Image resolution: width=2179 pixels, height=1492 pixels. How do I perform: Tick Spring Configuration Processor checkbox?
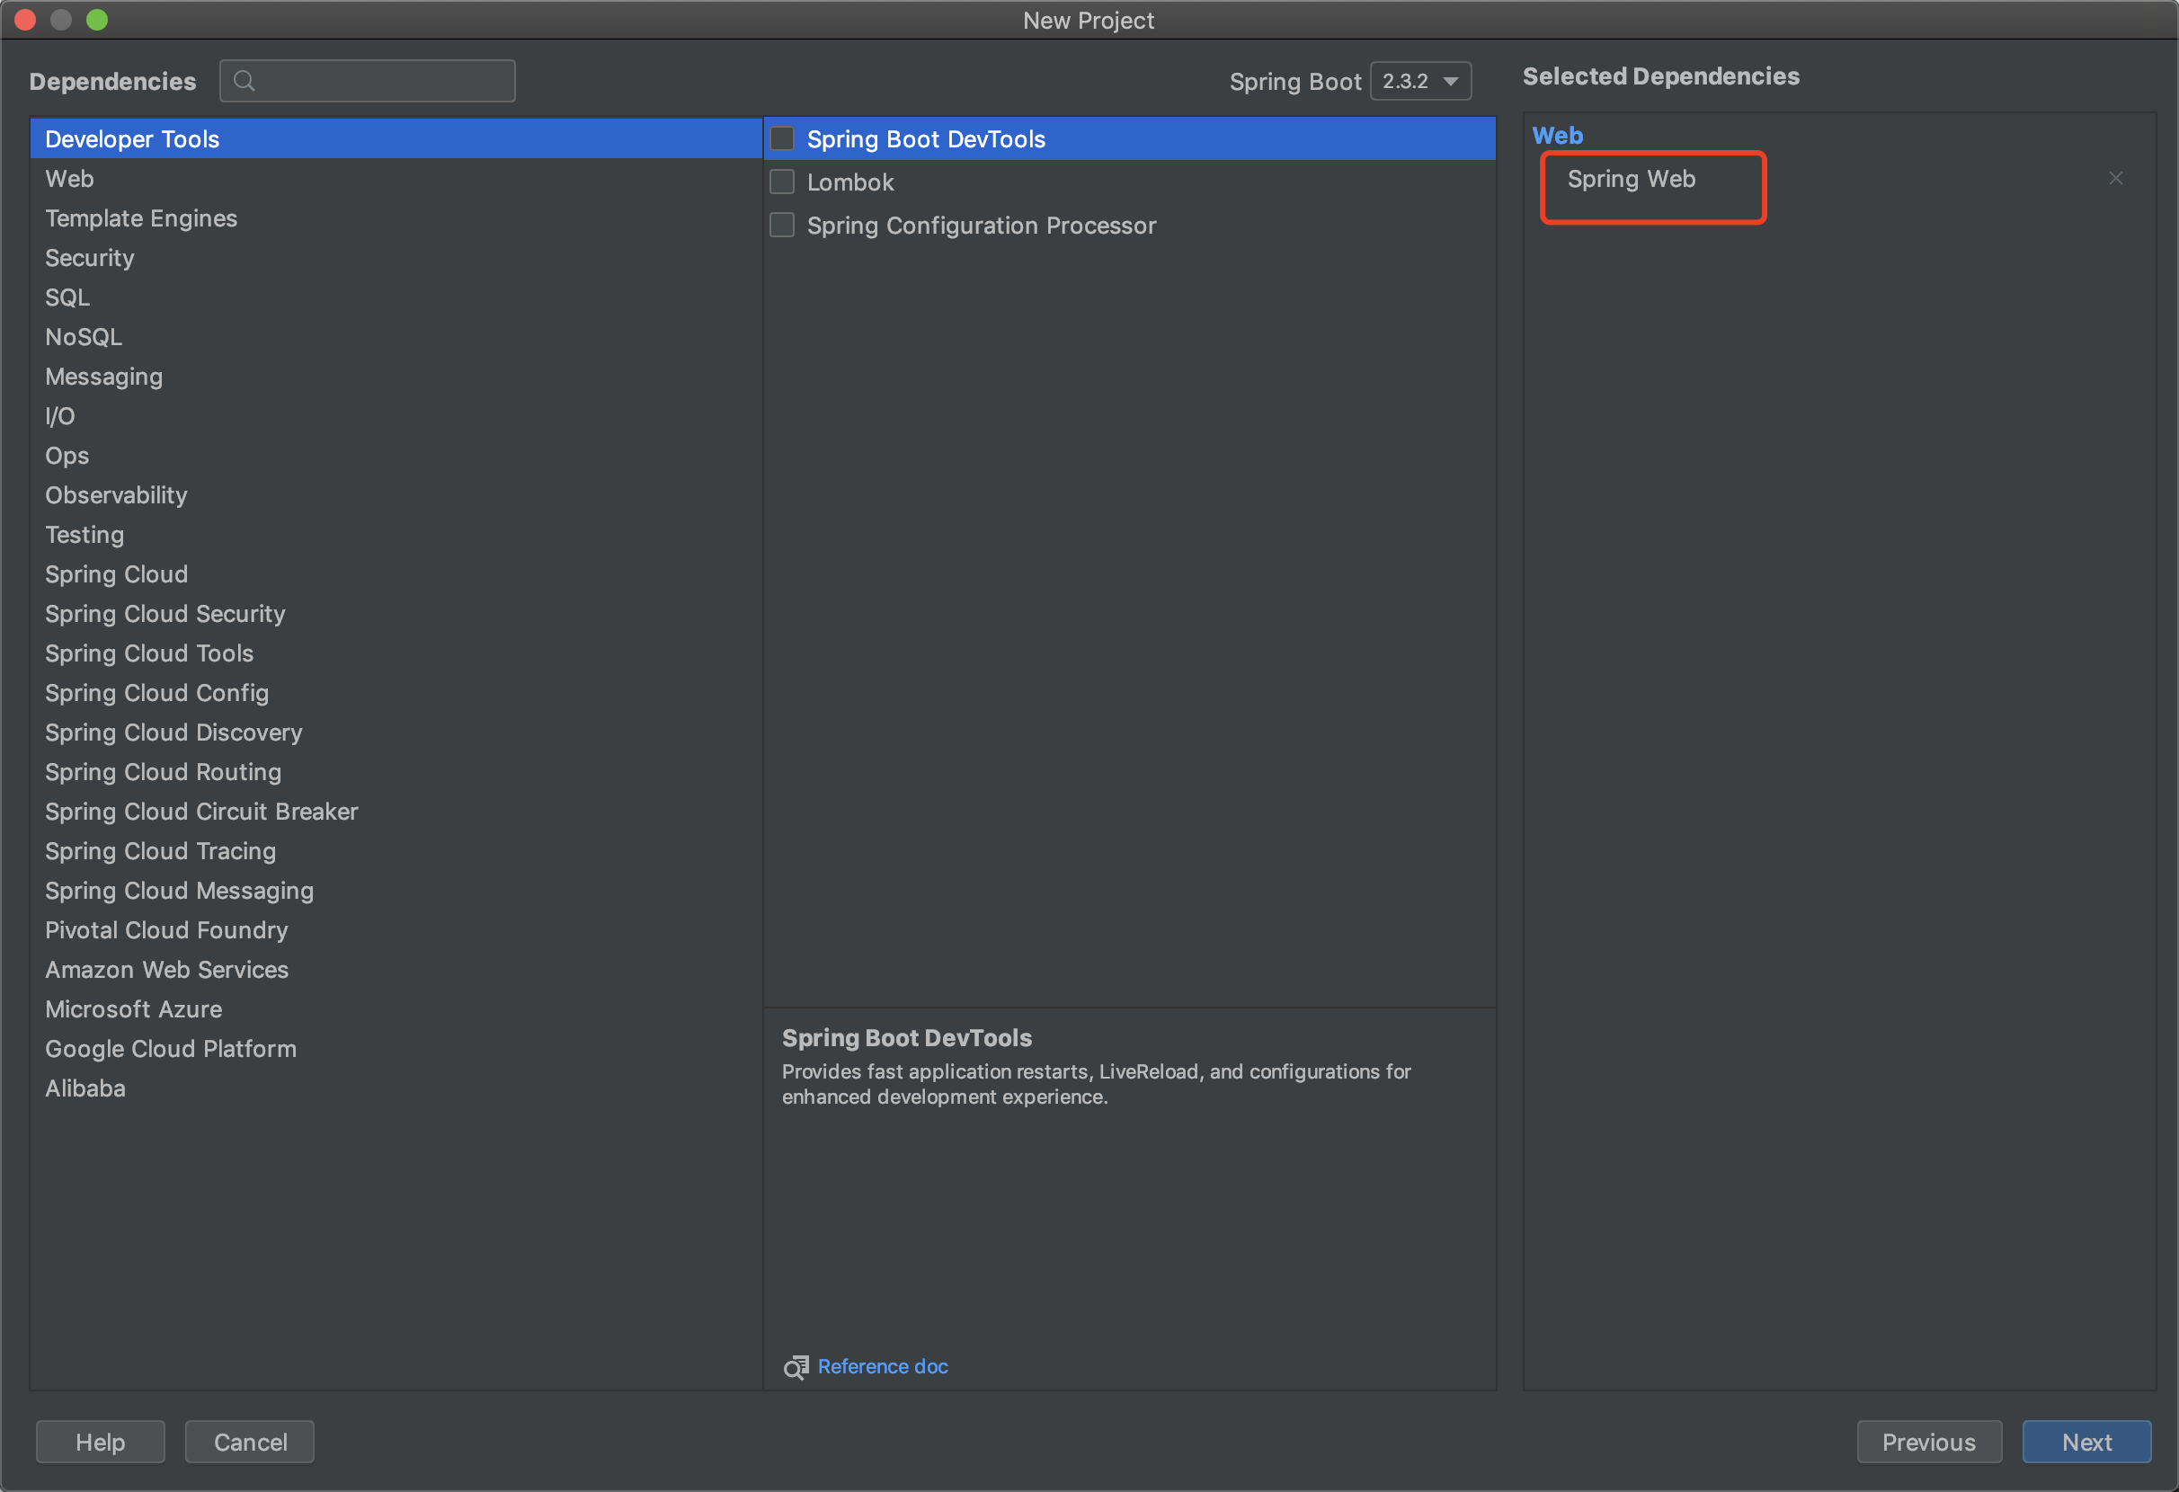782,225
